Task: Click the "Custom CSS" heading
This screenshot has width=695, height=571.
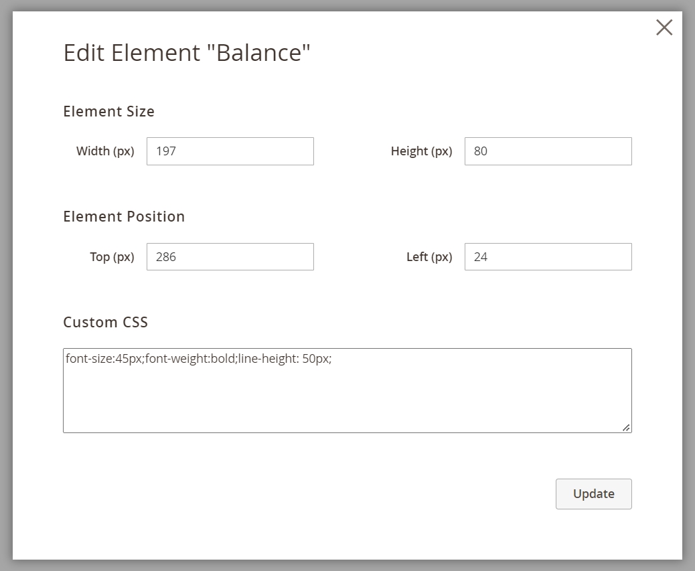Action: click(x=106, y=322)
